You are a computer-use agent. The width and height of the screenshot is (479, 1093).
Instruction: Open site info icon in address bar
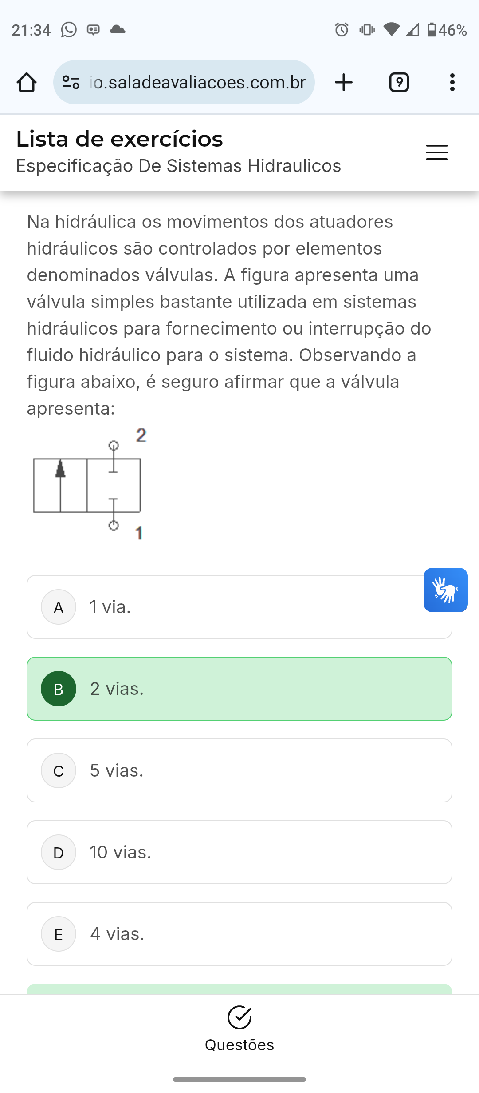click(x=71, y=82)
